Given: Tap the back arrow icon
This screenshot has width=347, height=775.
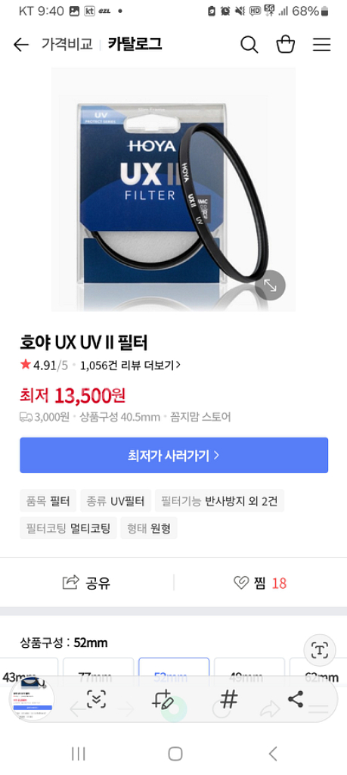Looking at the screenshot, I should (20, 45).
